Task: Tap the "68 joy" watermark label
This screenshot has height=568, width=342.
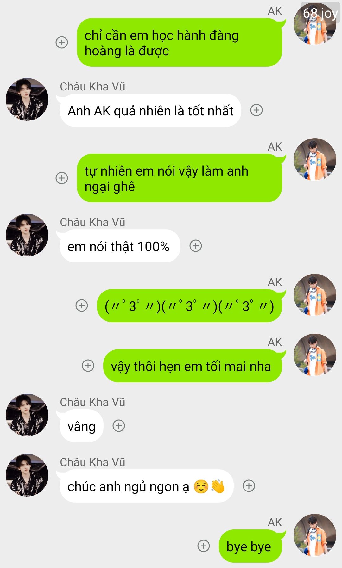Action: [320, 13]
